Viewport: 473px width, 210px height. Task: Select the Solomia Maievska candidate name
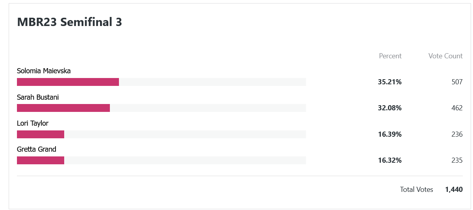click(x=44, y=71)
